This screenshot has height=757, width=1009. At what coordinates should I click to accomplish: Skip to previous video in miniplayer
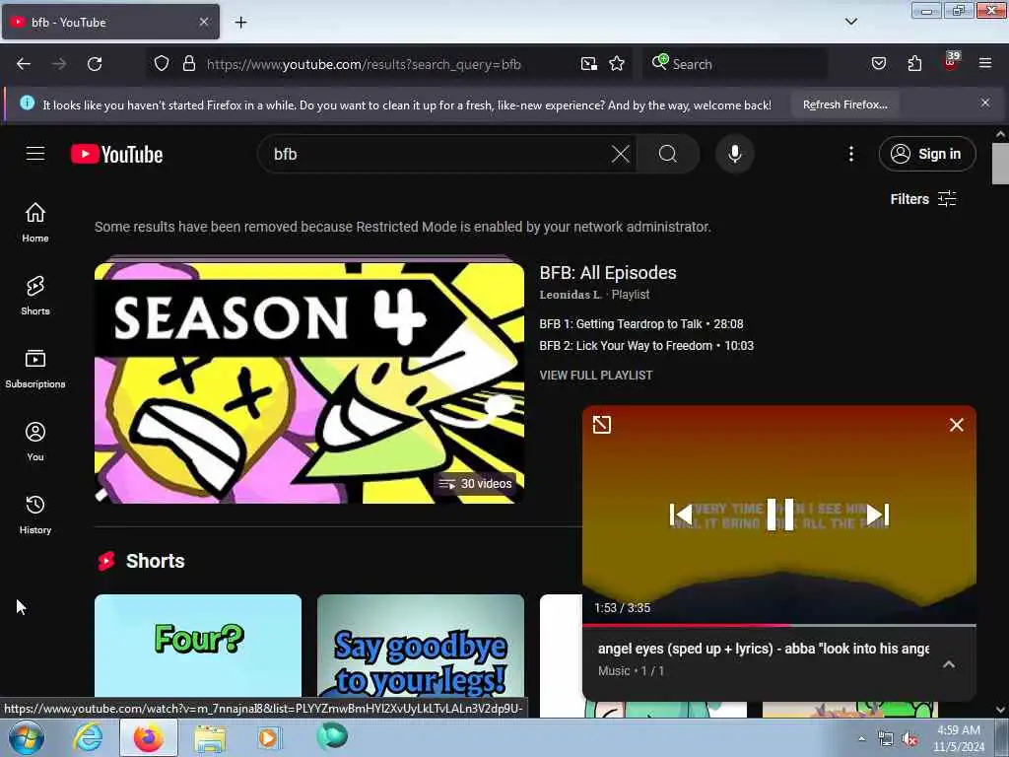(x=681, y=515)
